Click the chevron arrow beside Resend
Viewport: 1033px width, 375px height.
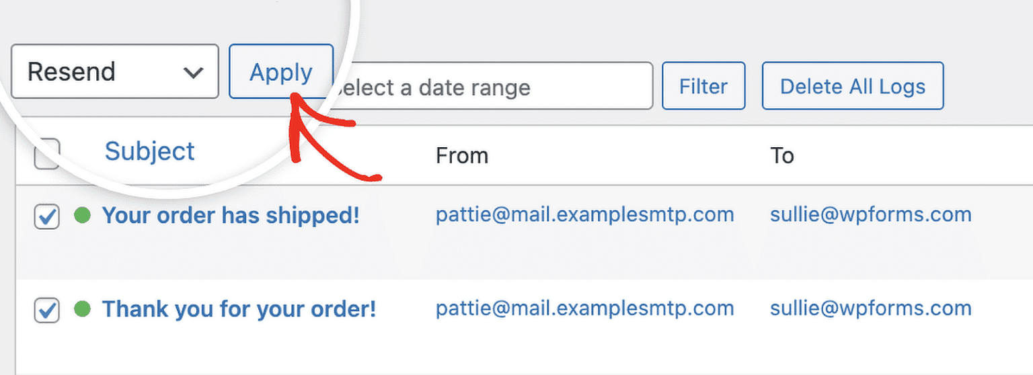coord(193,73)
